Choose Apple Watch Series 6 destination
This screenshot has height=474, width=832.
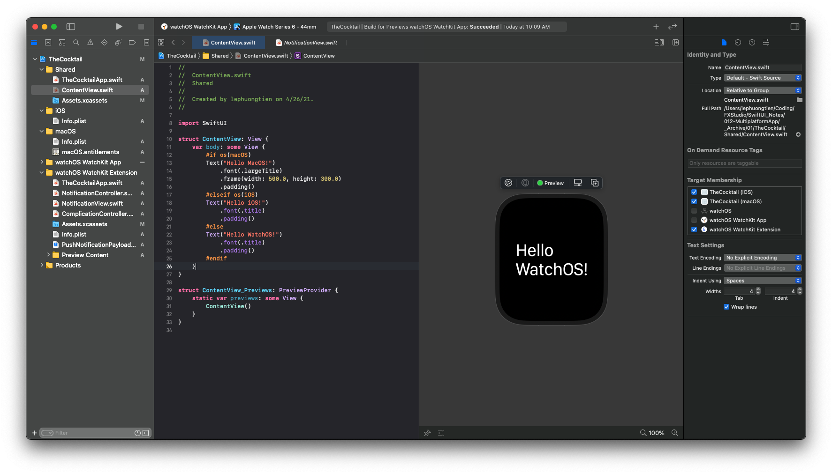(x=275, y=27)
